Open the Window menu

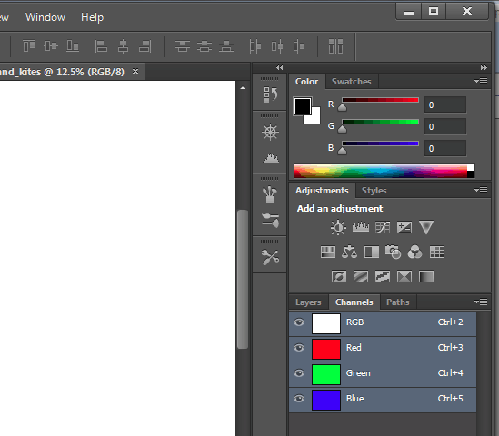tap(45, 17)
